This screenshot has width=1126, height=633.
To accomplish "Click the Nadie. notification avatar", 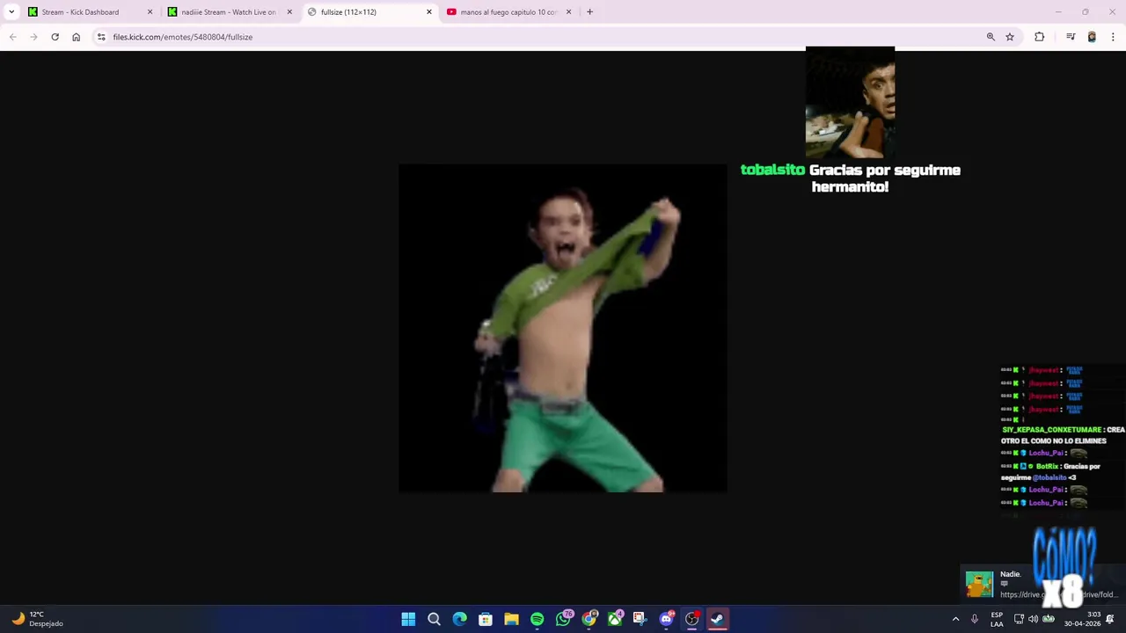I will 979,585.
